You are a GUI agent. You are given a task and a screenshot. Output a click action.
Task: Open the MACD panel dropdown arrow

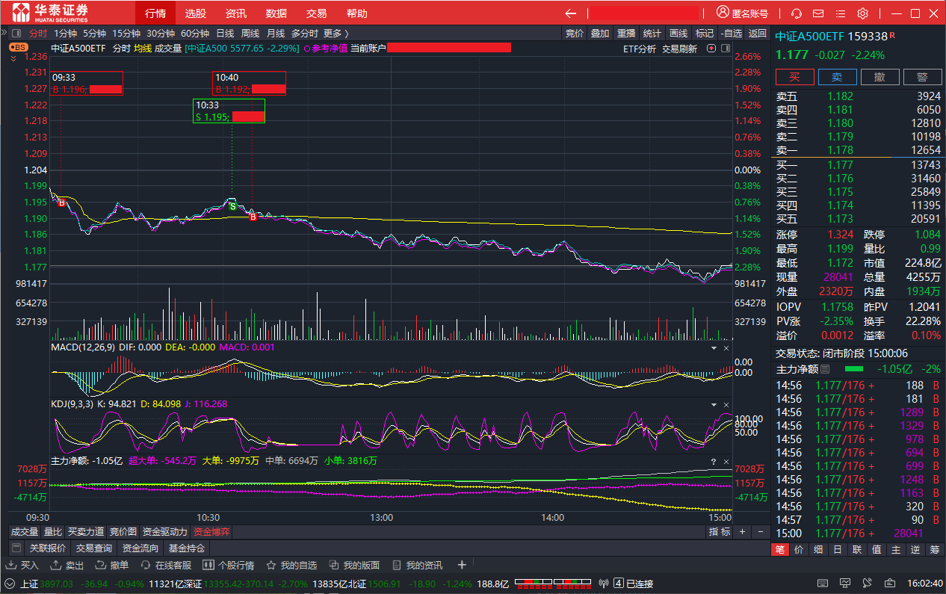tap(713, 348)
